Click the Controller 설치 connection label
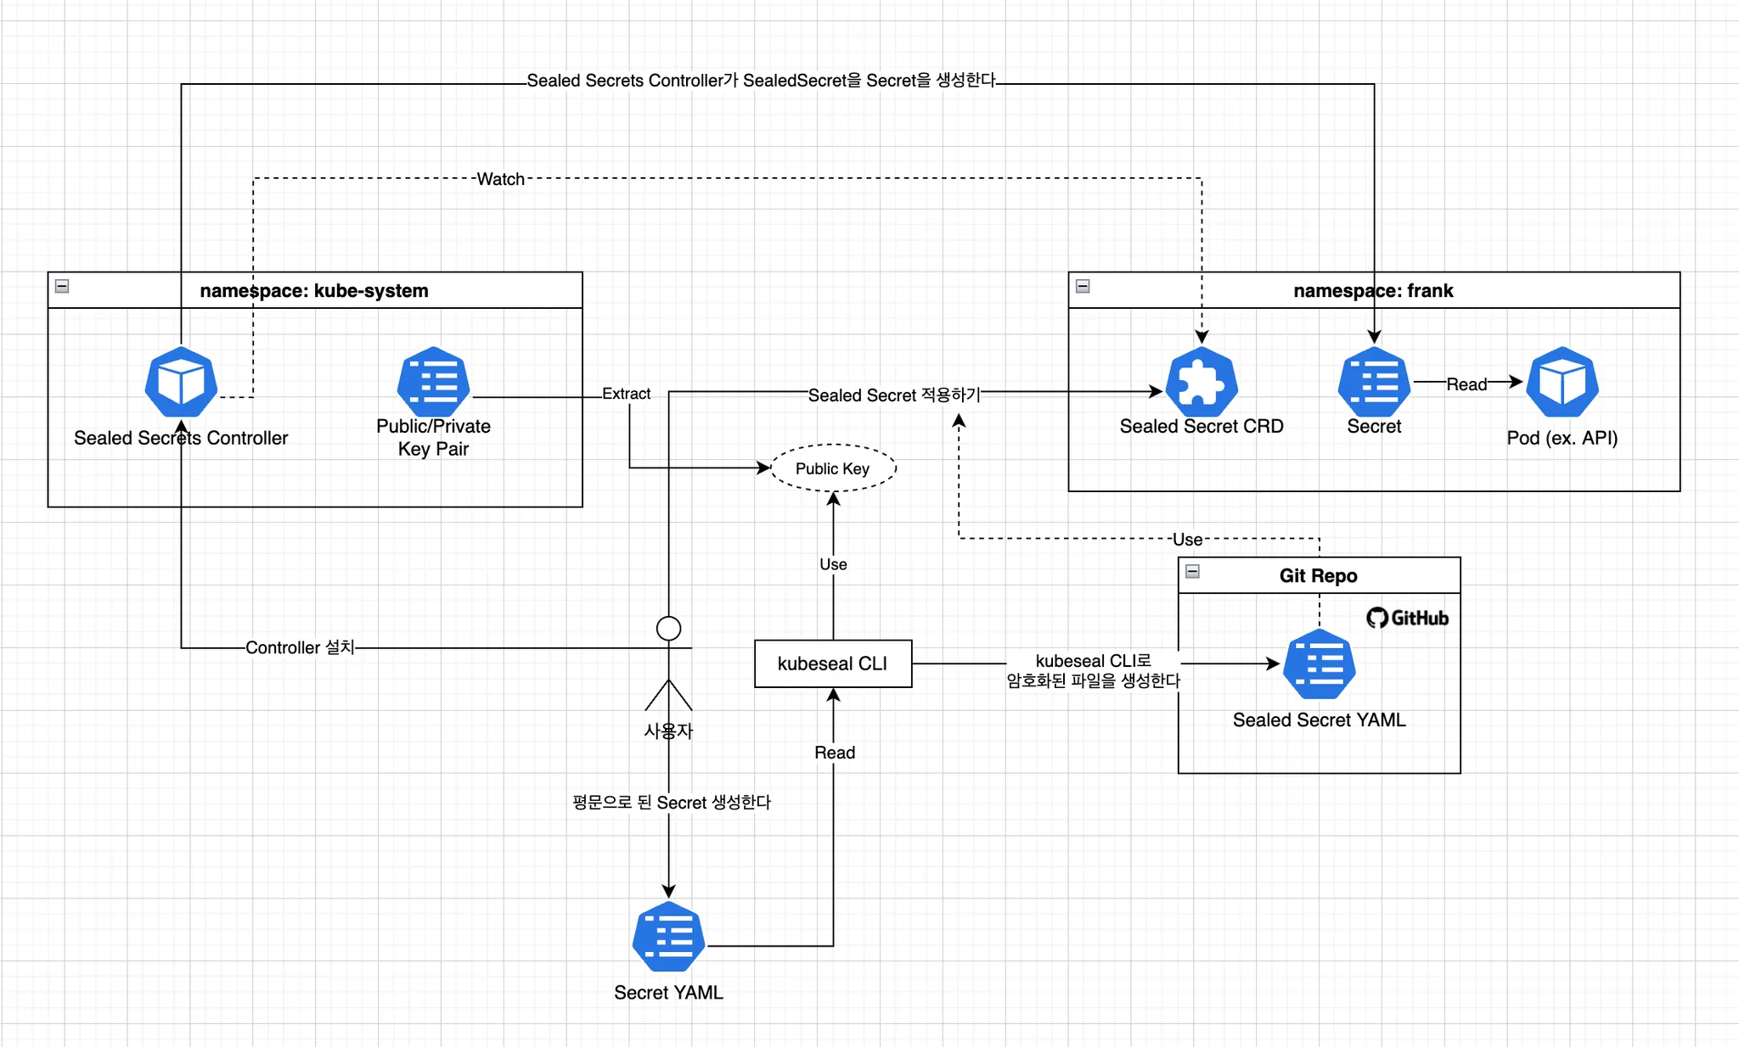 tap(301, 647)
